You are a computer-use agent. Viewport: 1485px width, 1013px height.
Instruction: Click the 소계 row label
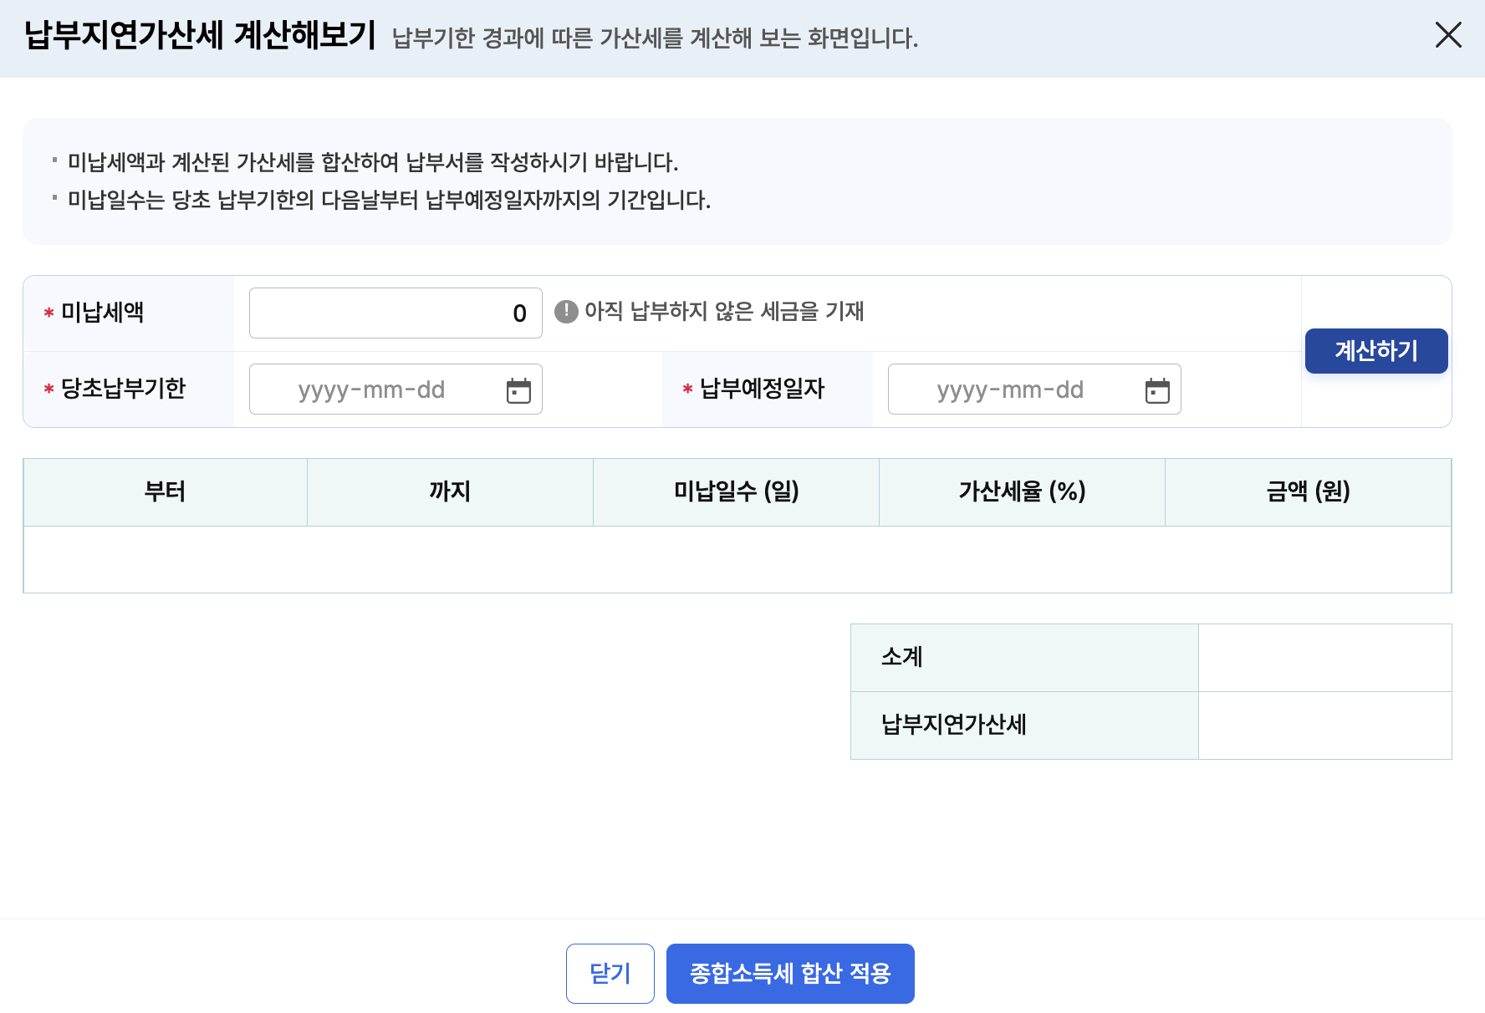[1024, 658]
